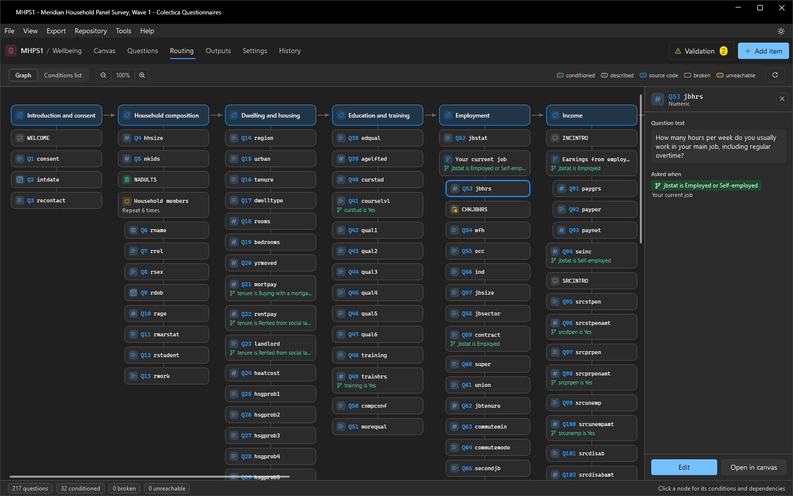The height and width of the screenshot is (496, 793).
Task: Click the 0 unreachable status badge
Action: tap(167, 489)
